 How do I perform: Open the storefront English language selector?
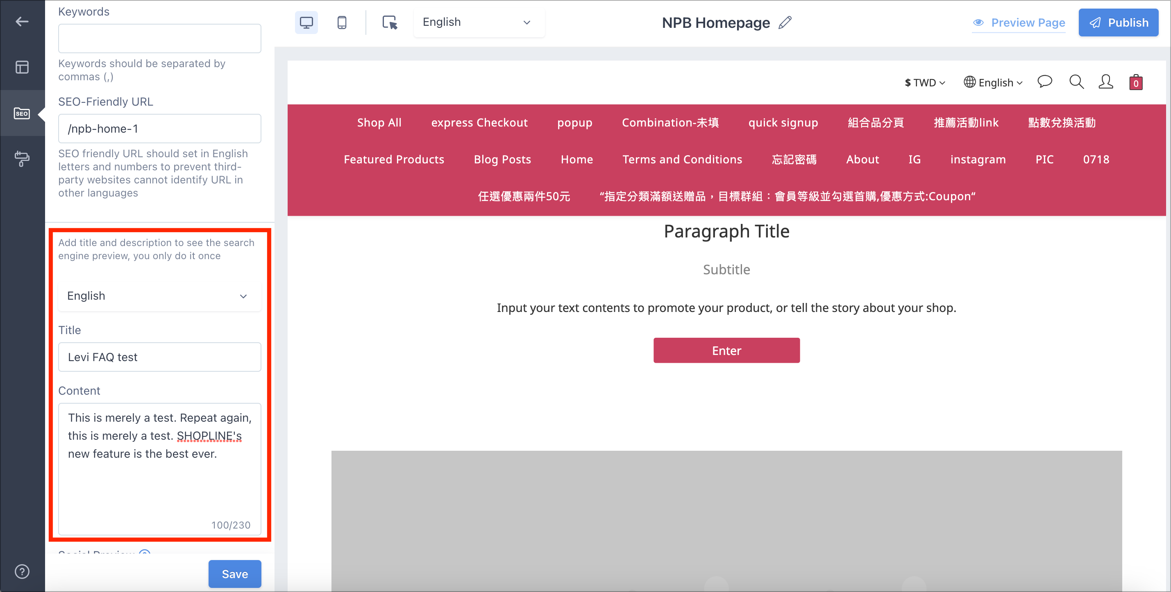tap(993, 83)
